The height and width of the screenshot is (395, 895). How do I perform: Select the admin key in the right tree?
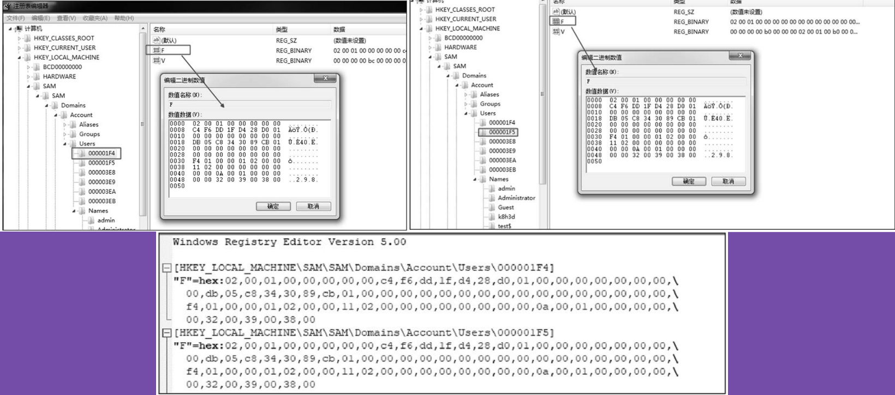[506, 189]
